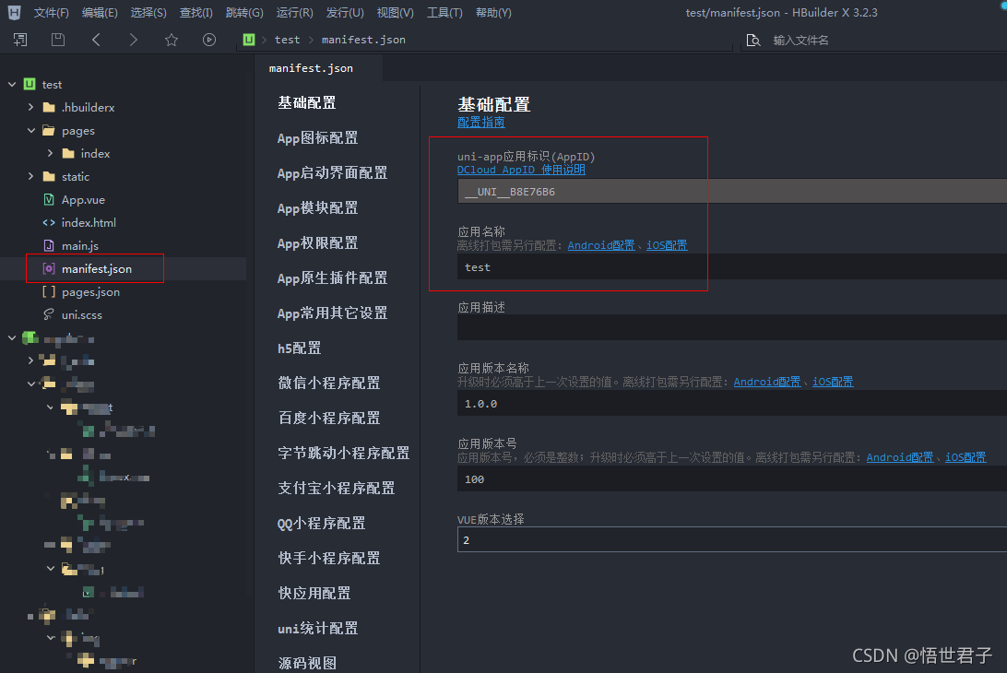
Task: Open the 视图(V) menu
Action: (395, 12)
